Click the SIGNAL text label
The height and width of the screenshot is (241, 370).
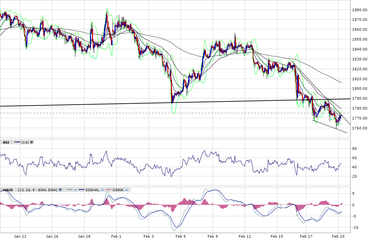[x=92, y=190]
